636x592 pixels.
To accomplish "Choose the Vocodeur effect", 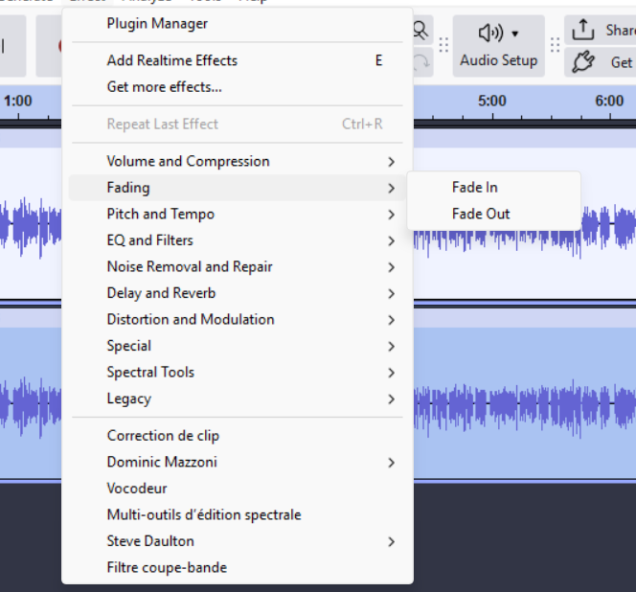I will click(x=137, y=489).
